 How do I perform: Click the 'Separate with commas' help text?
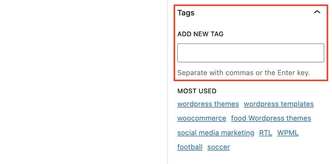tap(243, 73)
